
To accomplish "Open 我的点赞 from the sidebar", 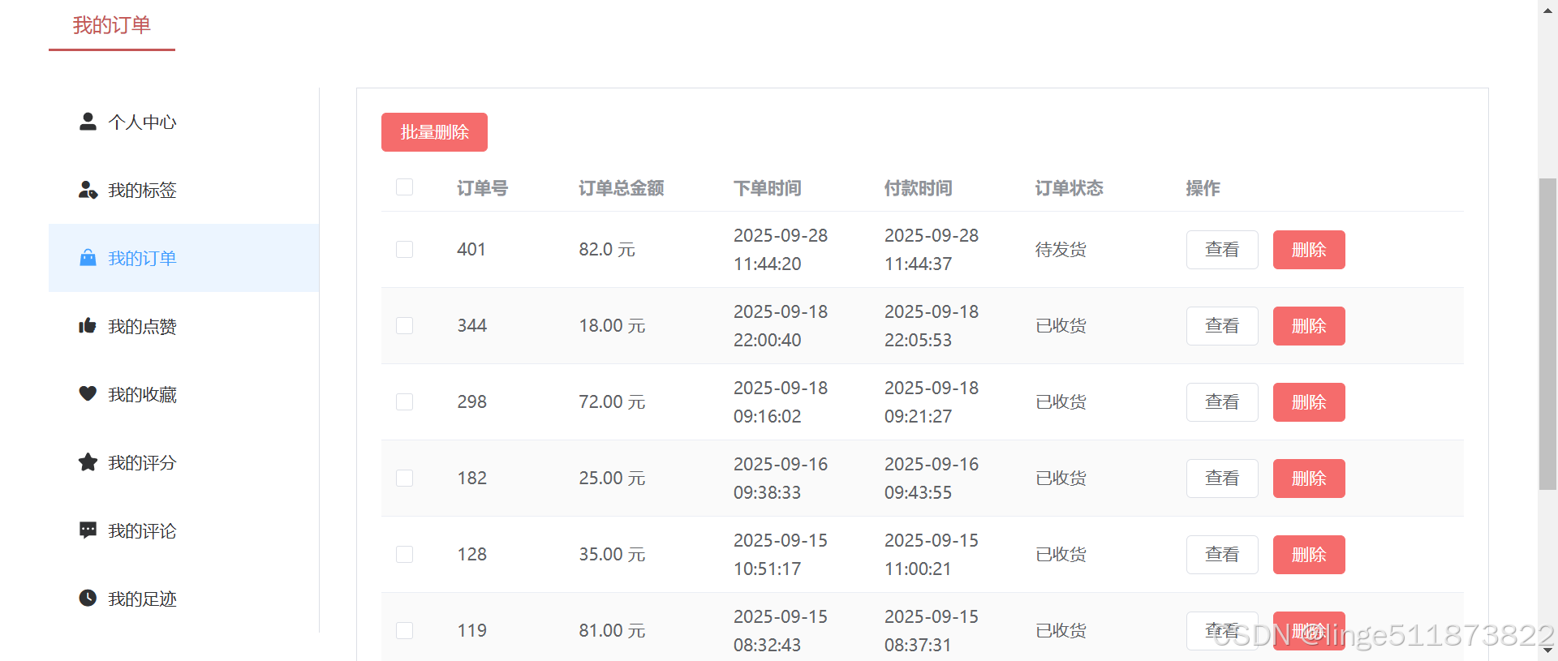I will click(x=183, y=326).
